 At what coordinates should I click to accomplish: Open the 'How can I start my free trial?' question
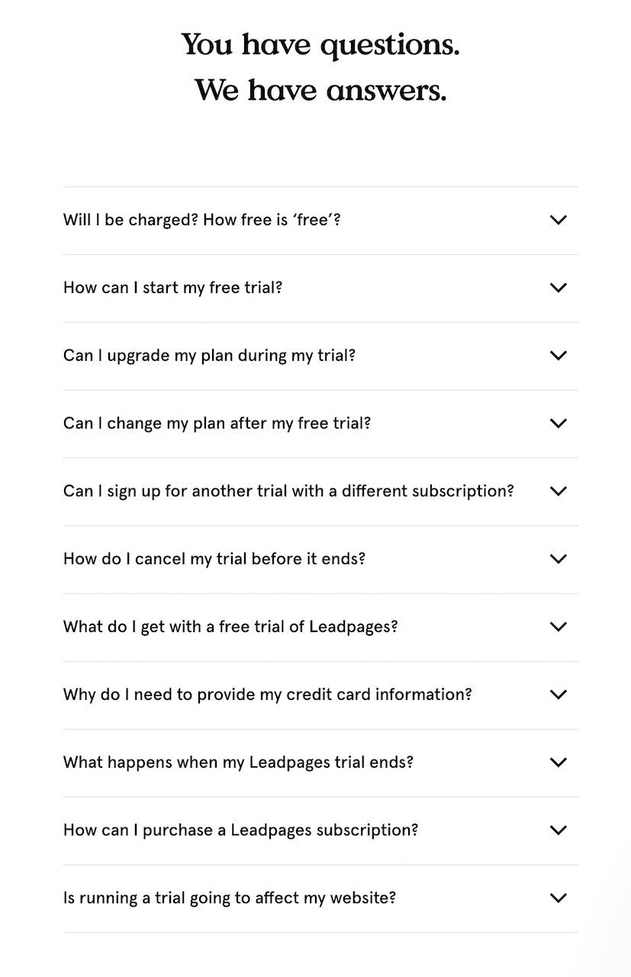click(173, 288)
